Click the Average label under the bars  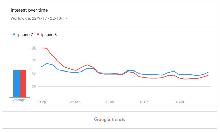(19, 100)
